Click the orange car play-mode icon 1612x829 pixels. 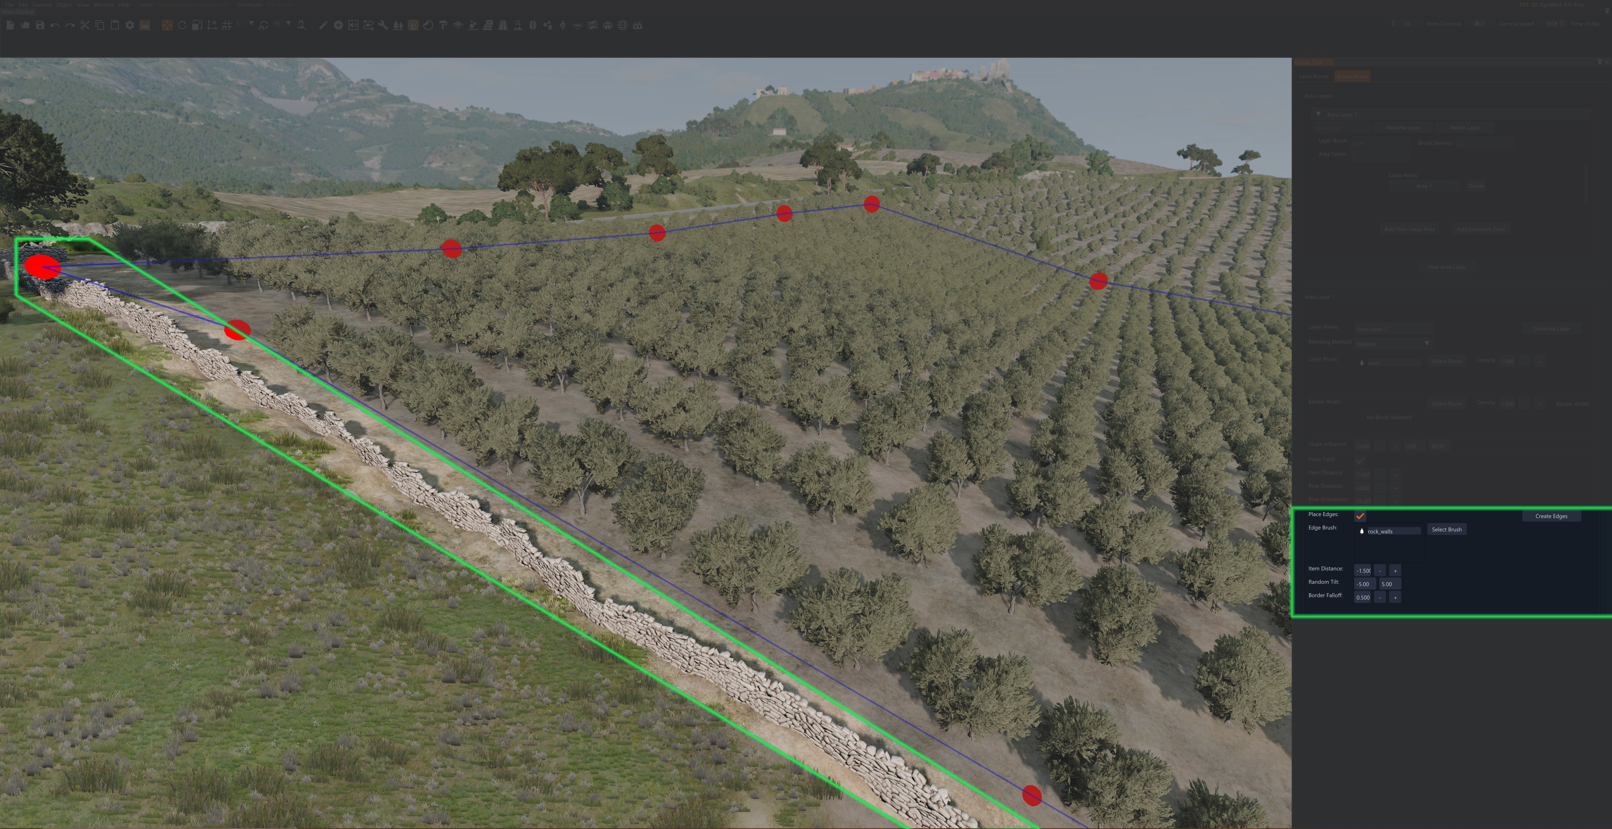pyautogui.click(x=144, y=25)
